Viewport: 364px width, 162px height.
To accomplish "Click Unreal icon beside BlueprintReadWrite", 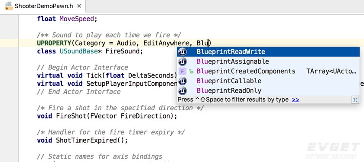I will pos(182,52).
